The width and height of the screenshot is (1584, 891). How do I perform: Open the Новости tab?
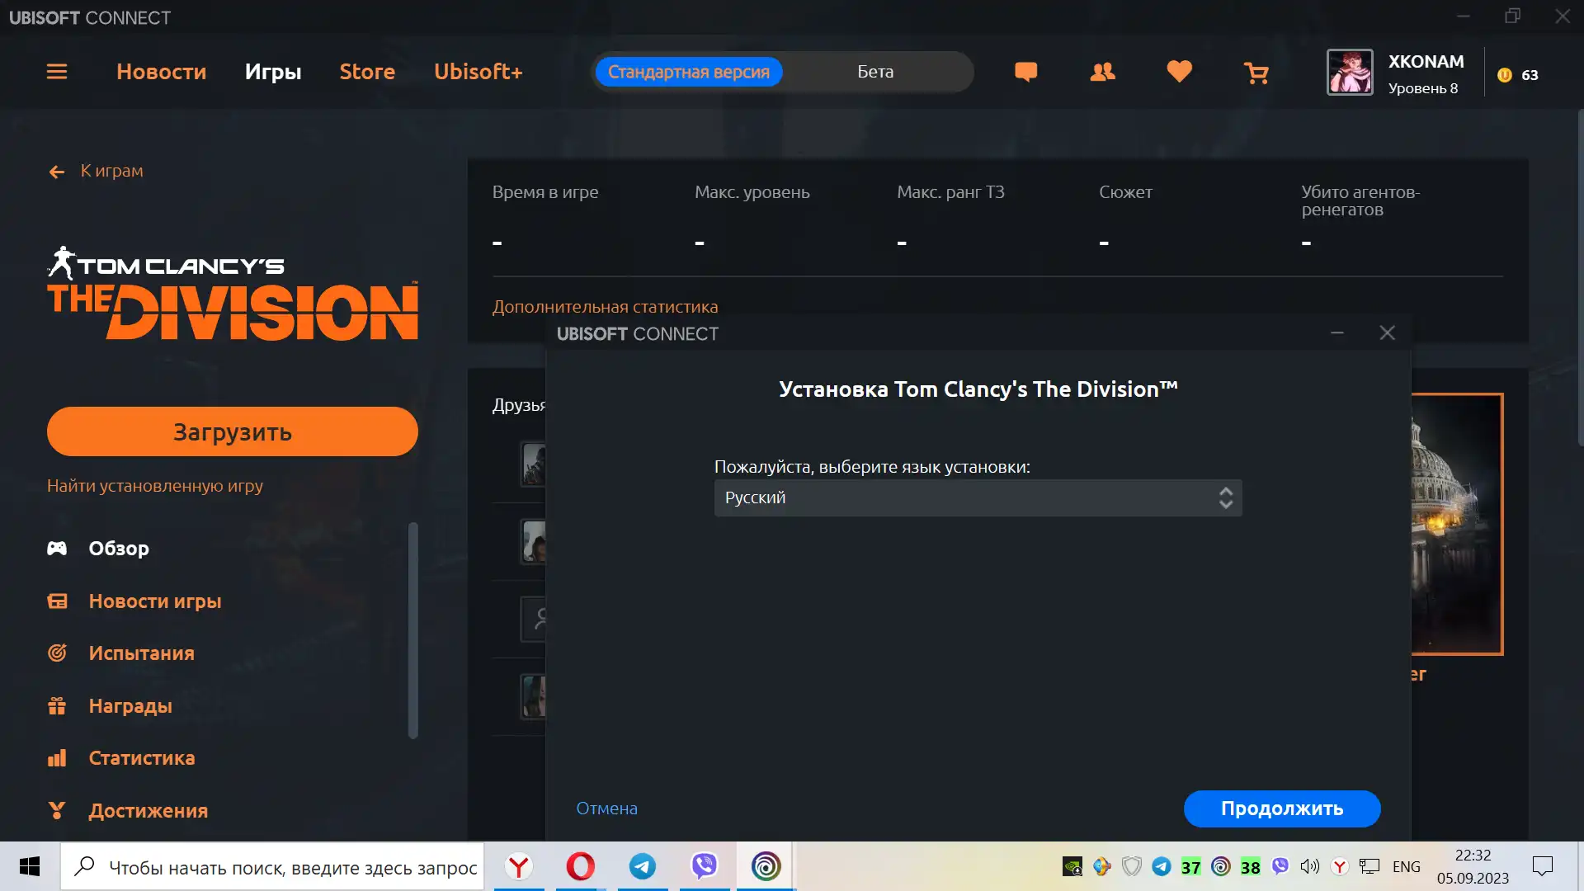coord(162,72)
